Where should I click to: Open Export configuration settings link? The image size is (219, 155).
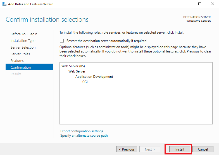tap(82, 131)
